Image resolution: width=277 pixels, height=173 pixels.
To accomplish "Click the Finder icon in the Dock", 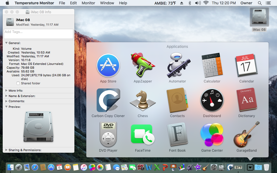I will [x=11, y=167].
